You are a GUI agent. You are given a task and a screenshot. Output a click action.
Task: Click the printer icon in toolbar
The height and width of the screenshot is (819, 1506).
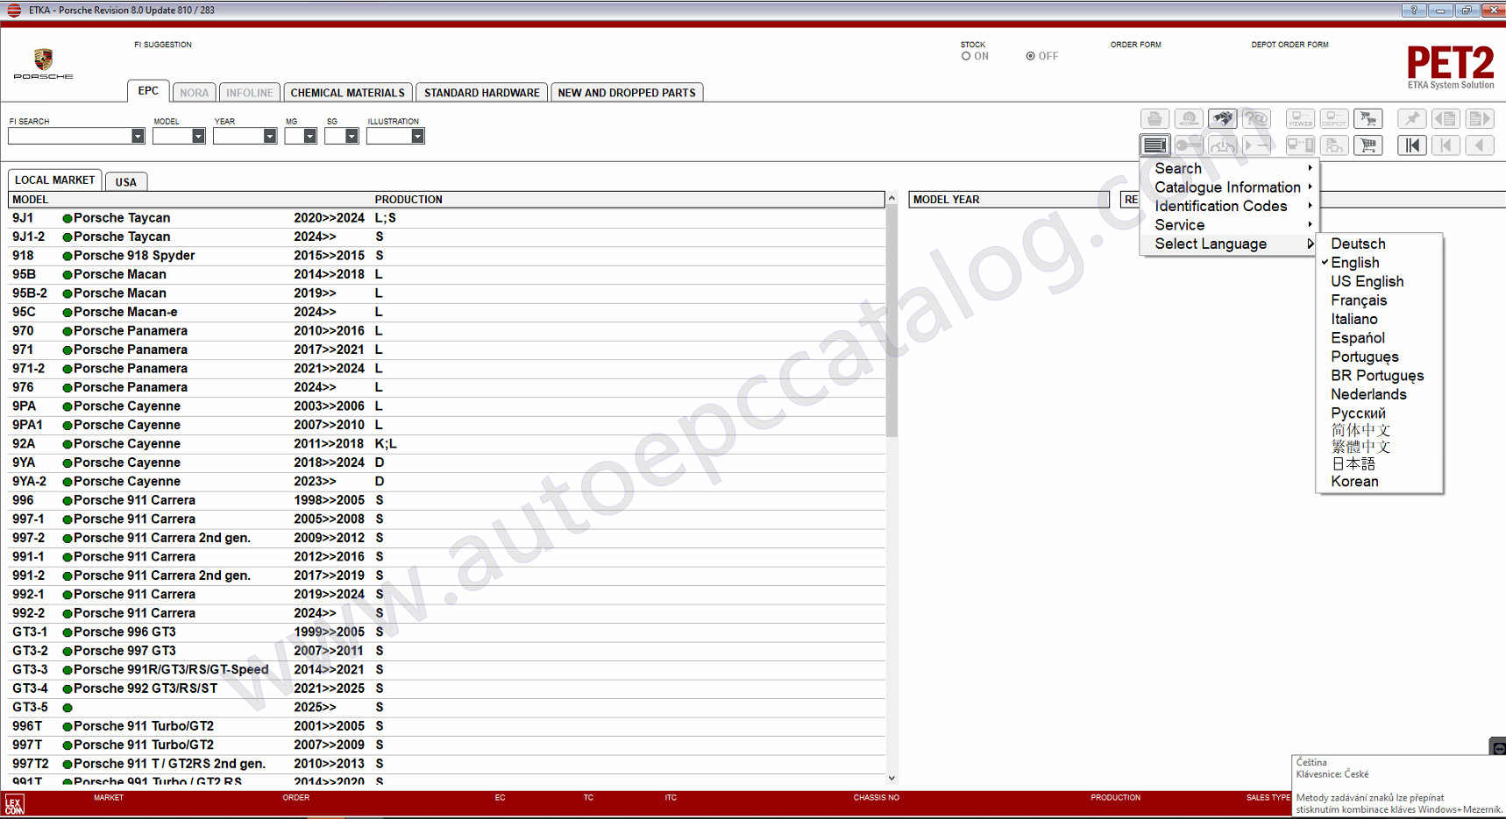coord(1154,118)
